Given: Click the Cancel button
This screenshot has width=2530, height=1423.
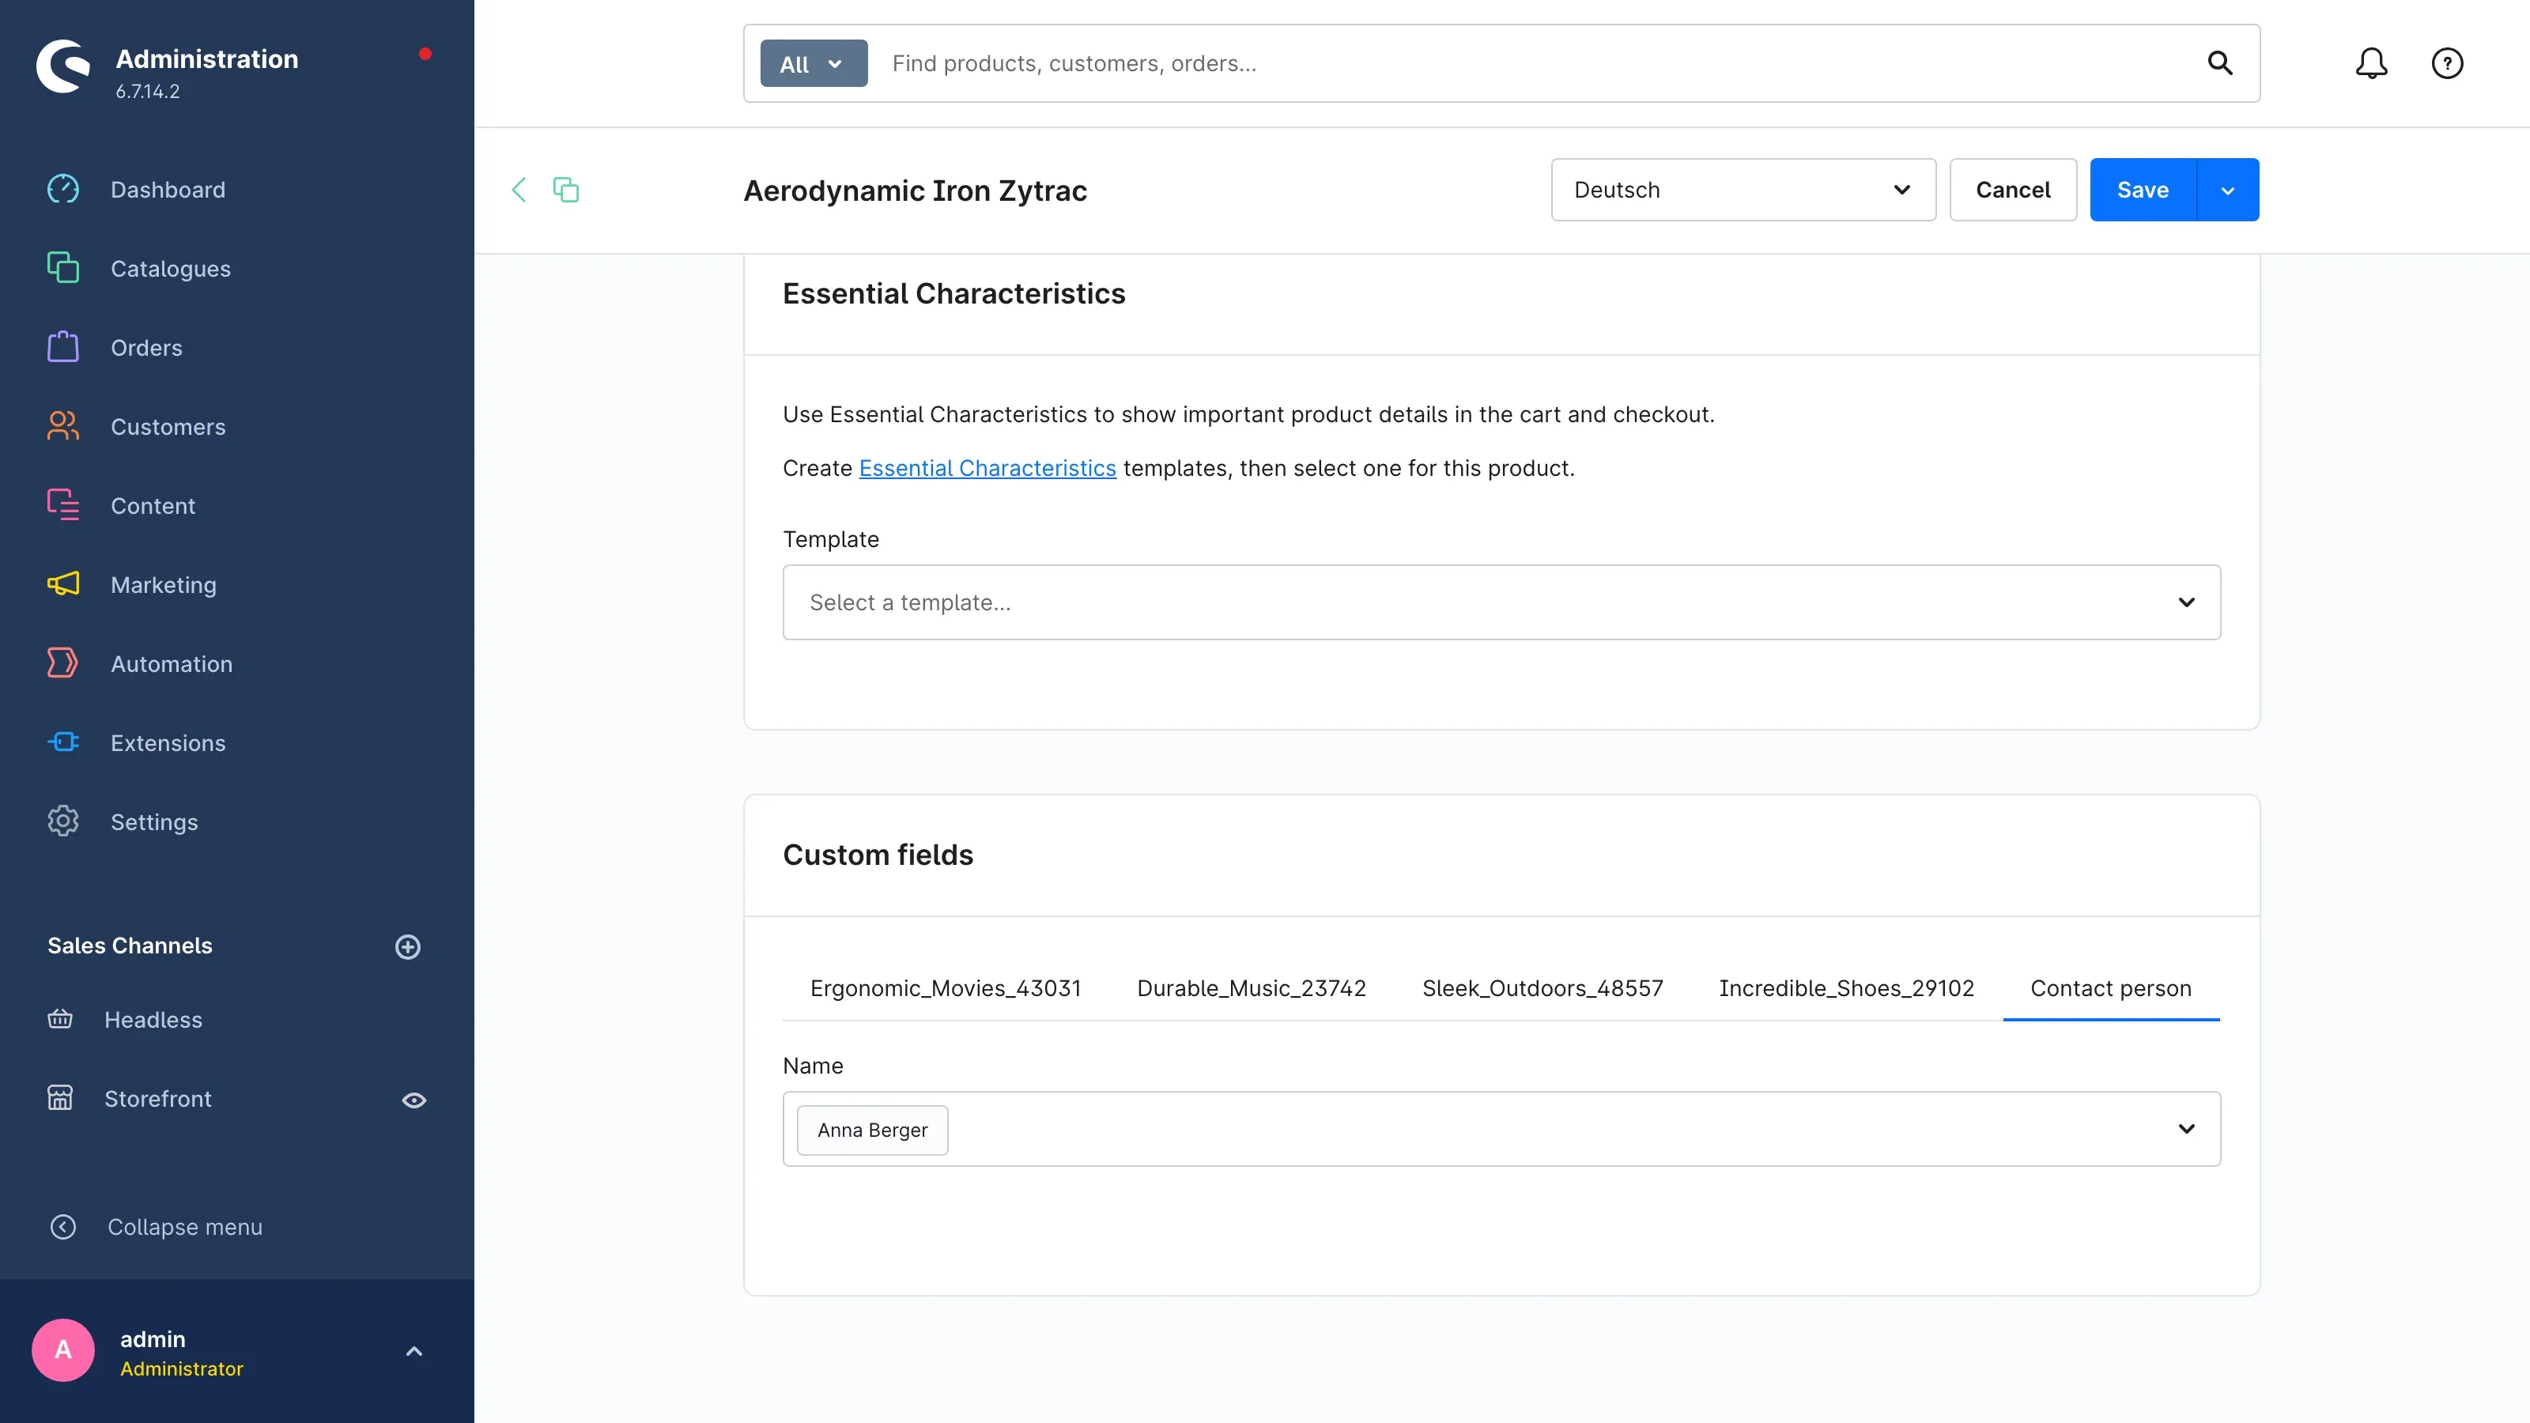Looking at the screenshot, I should point(2012,190).
